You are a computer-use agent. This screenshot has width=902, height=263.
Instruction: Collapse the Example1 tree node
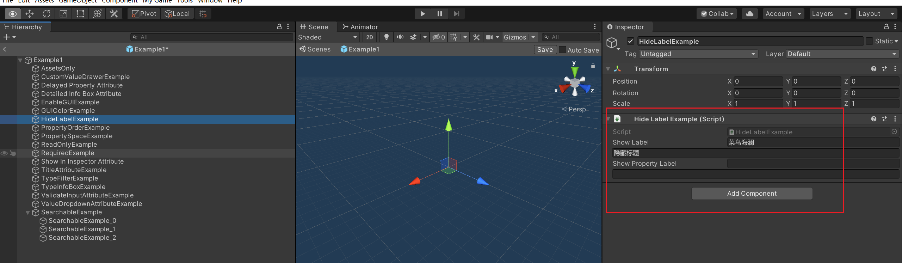pos(20,60)
